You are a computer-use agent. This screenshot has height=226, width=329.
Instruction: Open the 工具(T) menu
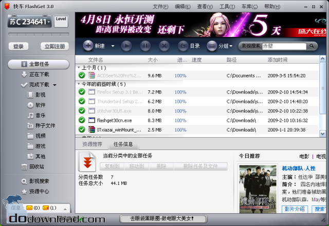(227, 7)
